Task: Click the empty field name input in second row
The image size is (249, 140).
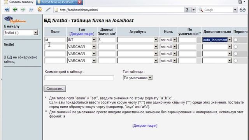Action: click(x=55, y=47)
